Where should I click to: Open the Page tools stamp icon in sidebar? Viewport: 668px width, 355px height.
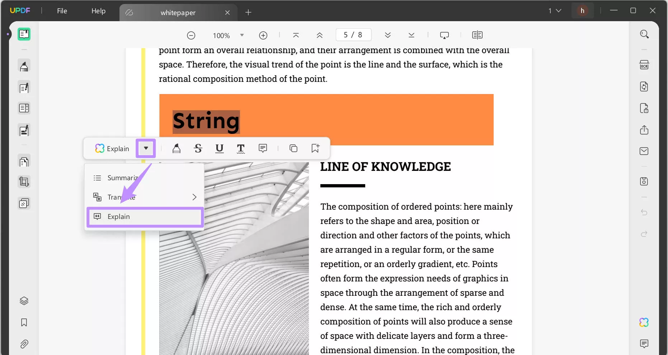24,204
